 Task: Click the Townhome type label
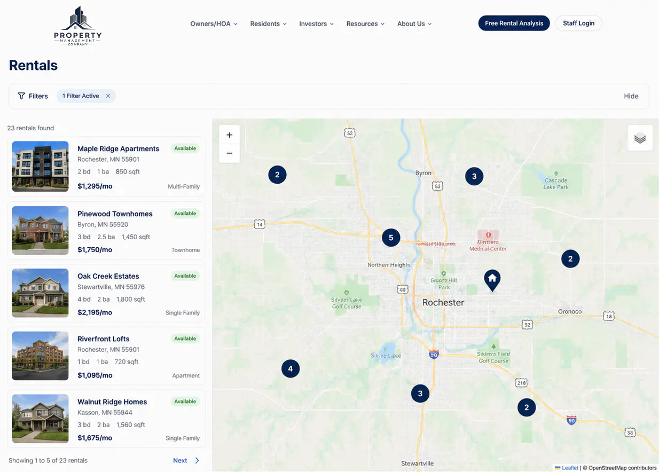(x=185, y=250)
